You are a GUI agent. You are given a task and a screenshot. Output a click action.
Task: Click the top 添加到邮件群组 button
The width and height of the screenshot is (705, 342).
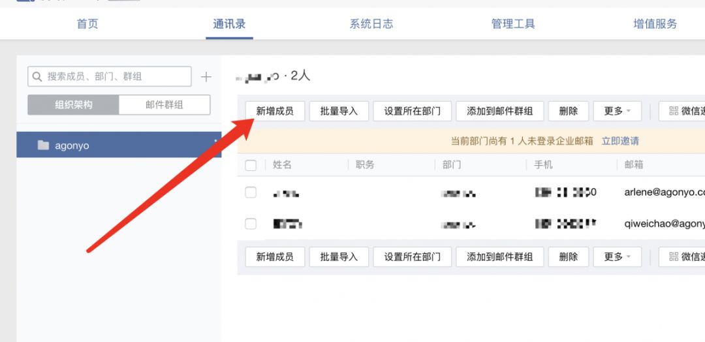pos(500,111)
